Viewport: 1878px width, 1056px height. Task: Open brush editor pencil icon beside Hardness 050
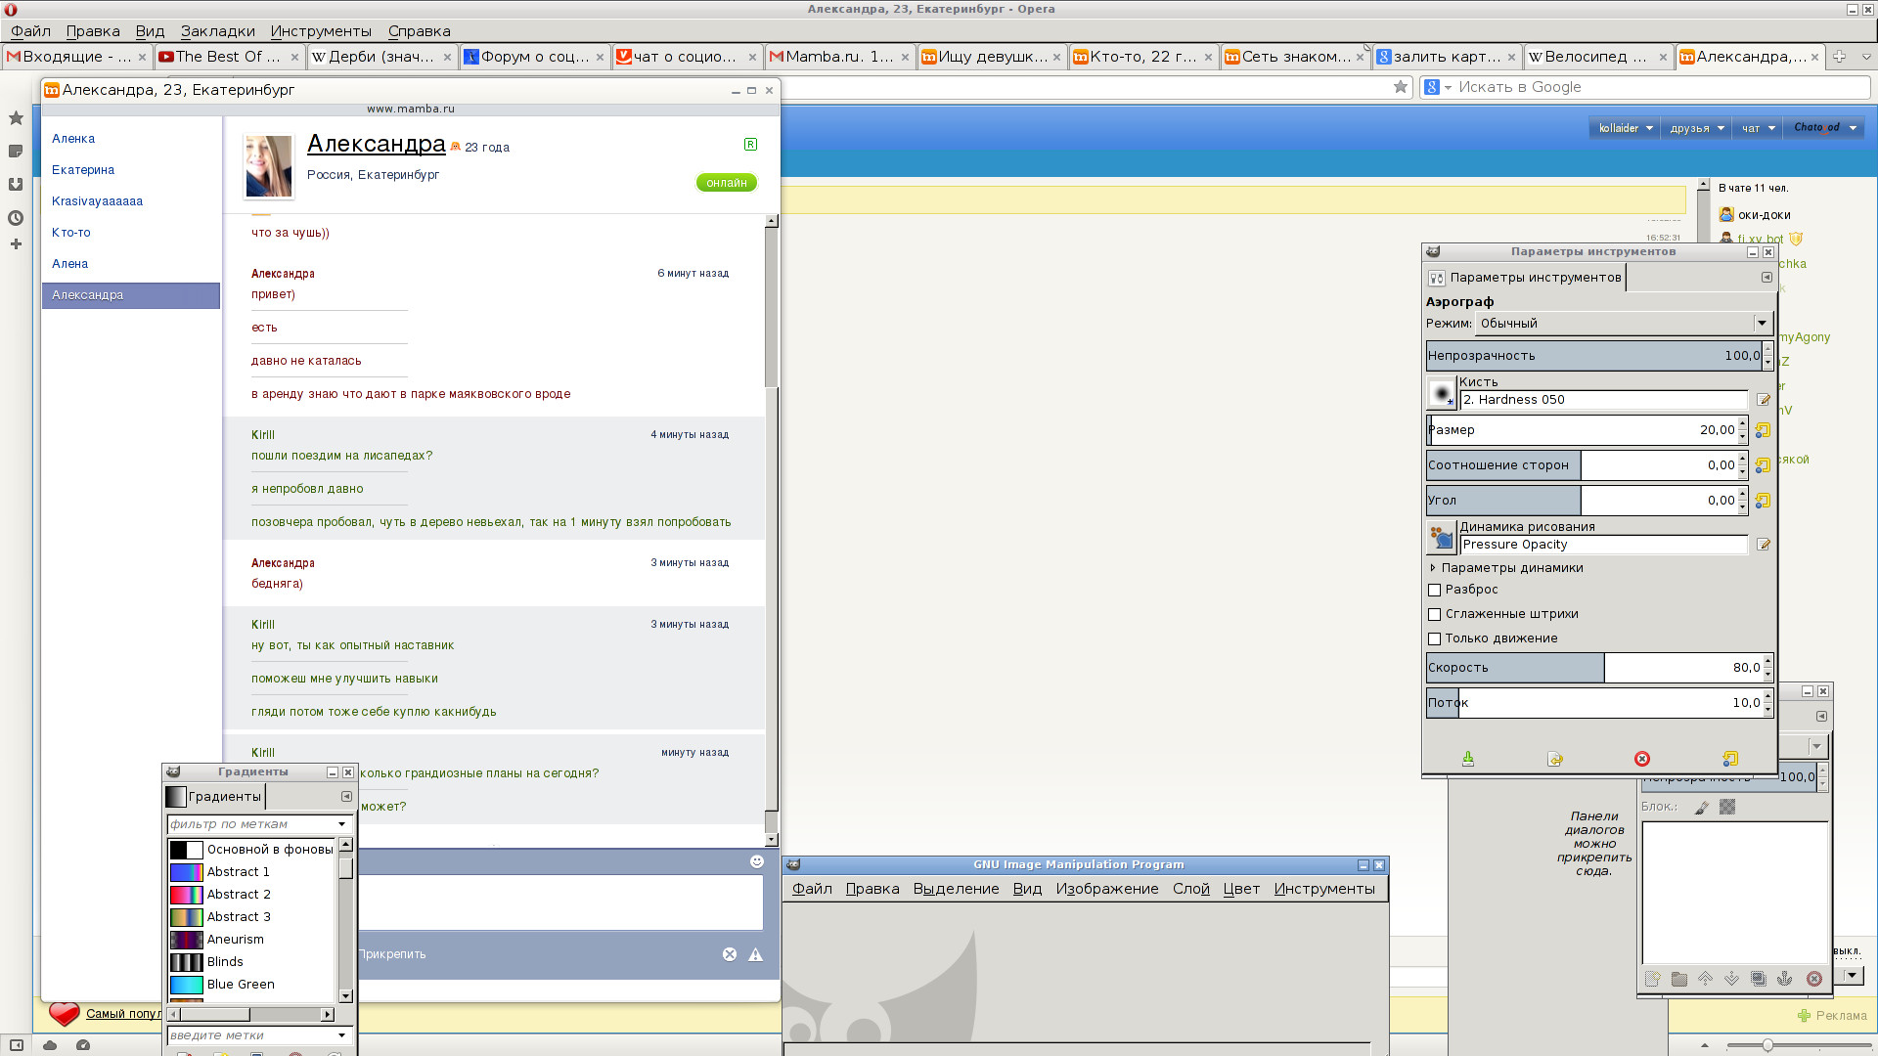point(1763,400)
